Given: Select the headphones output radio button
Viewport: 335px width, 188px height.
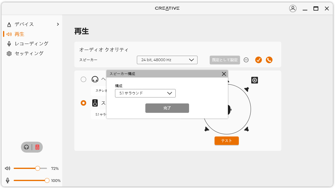Looking at the screenshot, I should 83,79.
